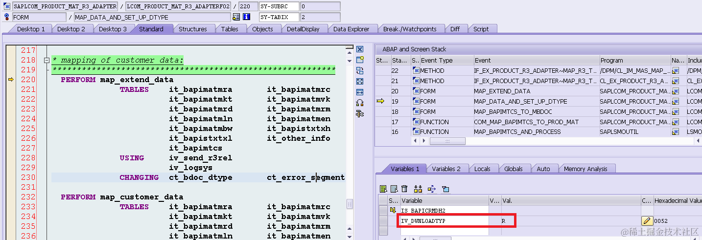Open the Script tab
This screenshot has width=702, height=240.
click(x=481, y=29)
